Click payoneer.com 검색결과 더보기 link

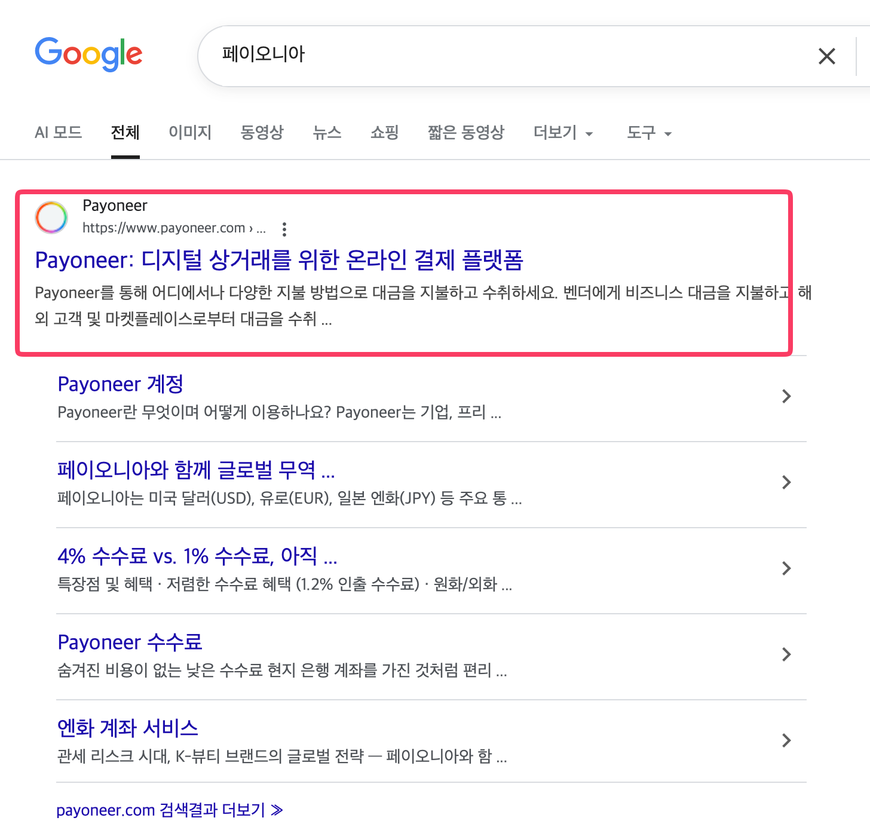pyautogui.click(x=170, y=810)
